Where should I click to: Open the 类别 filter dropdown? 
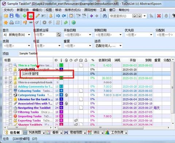29,46
